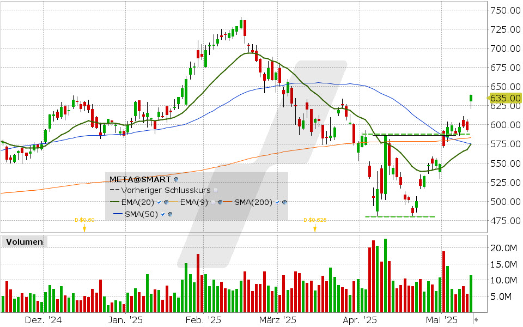
Task: Click the 700.00 price axis label
Action: [x=506, y=49]
